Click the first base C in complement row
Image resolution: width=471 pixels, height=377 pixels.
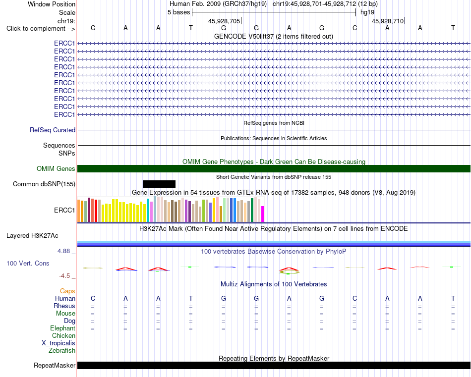(x=93, y=28)
